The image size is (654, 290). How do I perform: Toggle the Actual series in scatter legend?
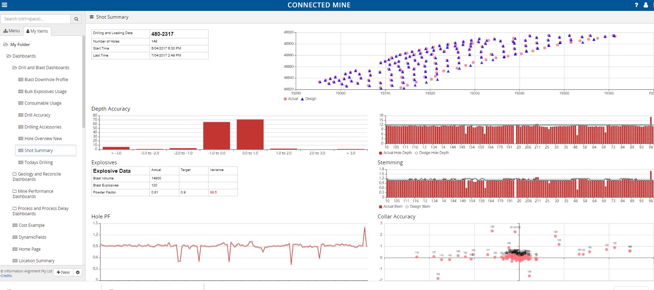291,99
